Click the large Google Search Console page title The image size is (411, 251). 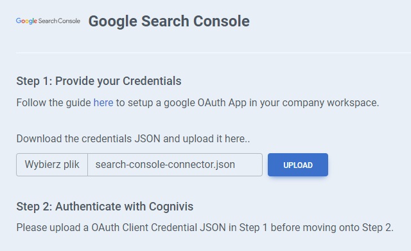(169, 21)
